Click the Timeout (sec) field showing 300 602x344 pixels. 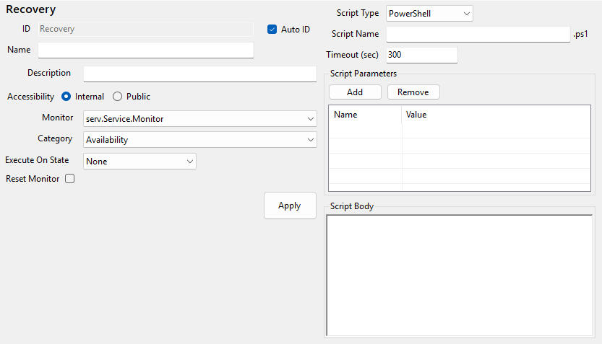pos(422,56)
